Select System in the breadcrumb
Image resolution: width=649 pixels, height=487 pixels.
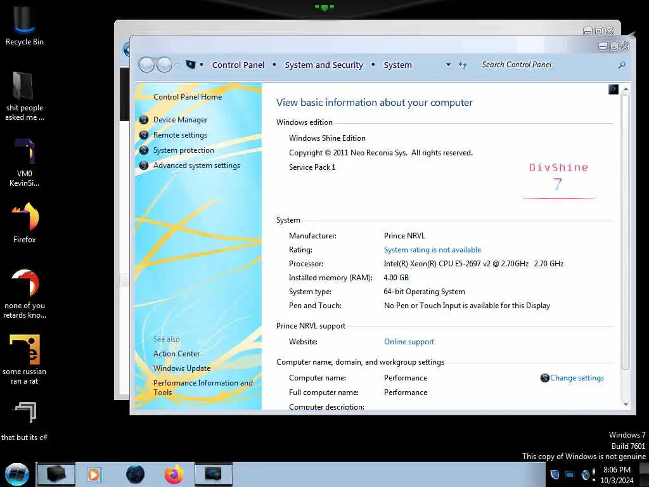398,65
